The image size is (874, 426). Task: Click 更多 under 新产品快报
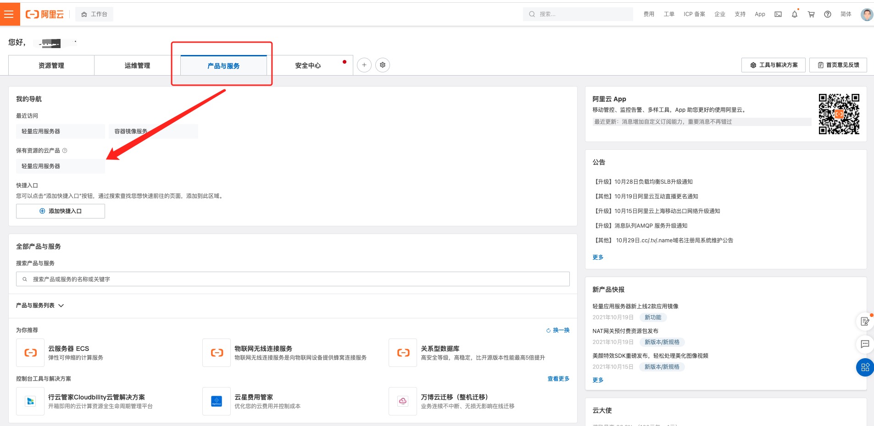coord(598,380)
